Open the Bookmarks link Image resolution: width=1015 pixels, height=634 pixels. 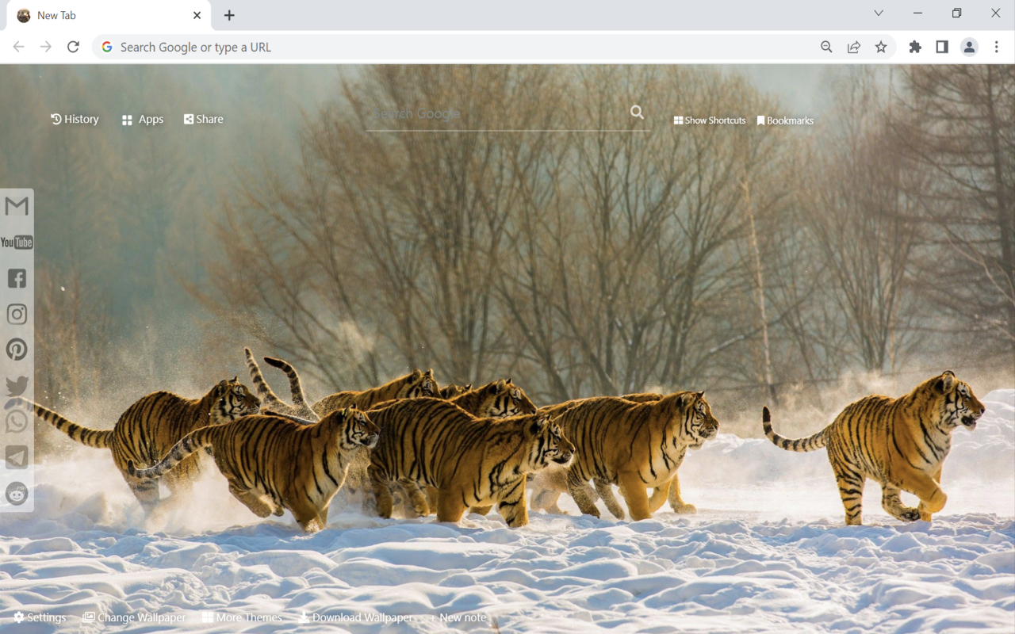[785, 120]
